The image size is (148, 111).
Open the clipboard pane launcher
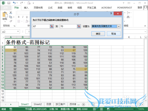pos(15,26)
